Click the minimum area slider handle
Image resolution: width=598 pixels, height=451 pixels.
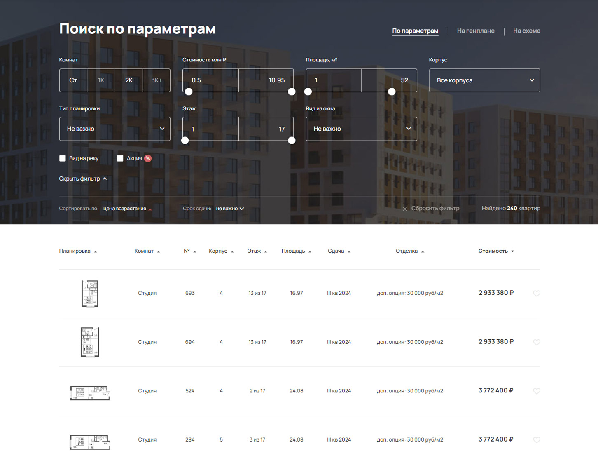308,92
